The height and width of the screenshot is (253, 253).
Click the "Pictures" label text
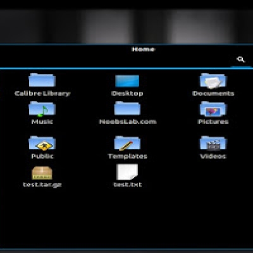[213, 121]
